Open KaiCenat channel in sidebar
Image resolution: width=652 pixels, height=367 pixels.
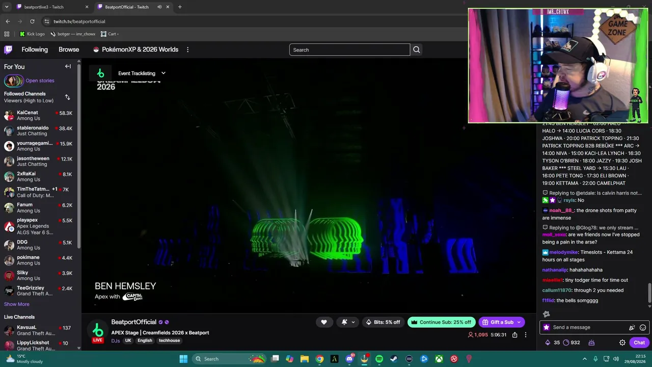coord(38,115)
